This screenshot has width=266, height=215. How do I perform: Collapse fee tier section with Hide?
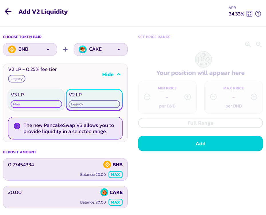point(111,74)
